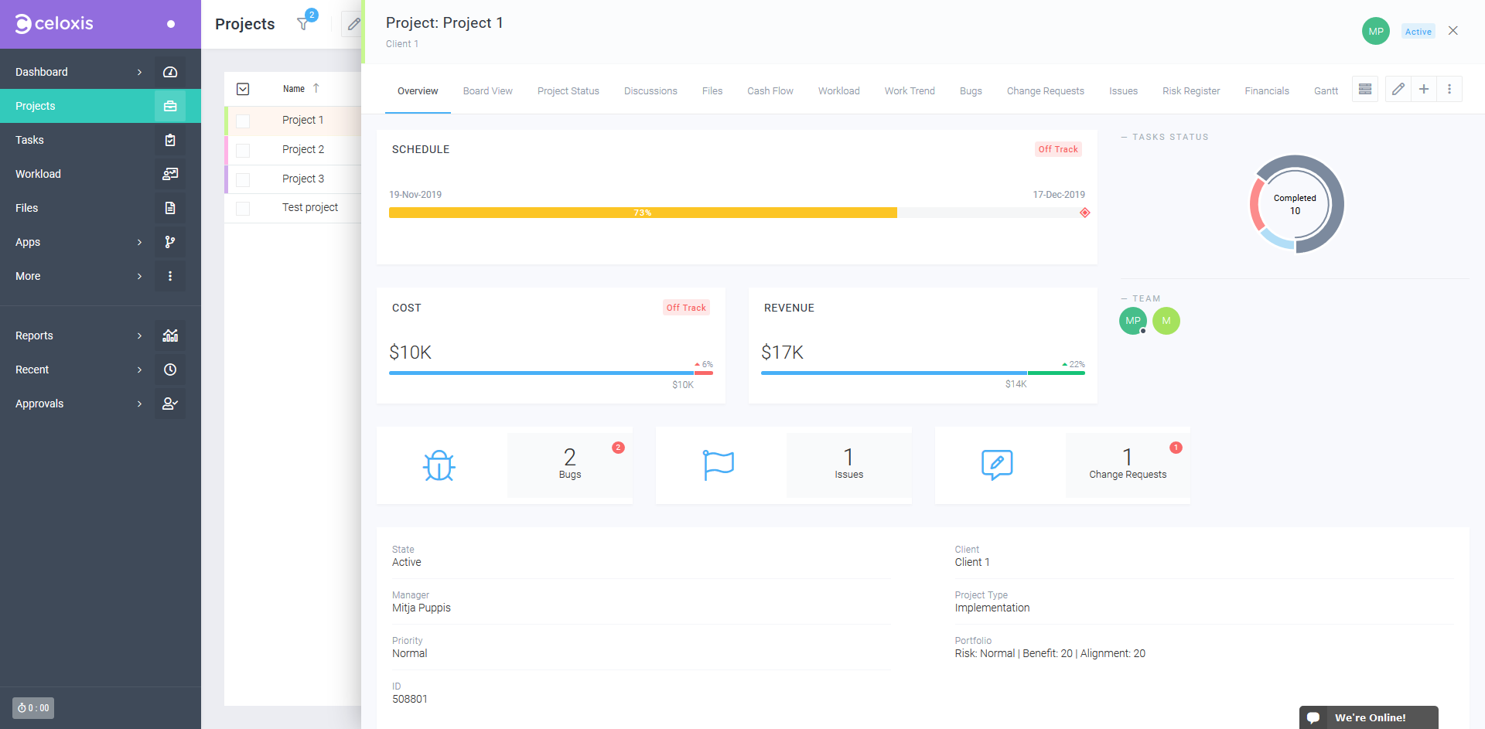Click the flag icon on the Issues card
Viewport: 1485px width, 729px height.
pos(718,465)
